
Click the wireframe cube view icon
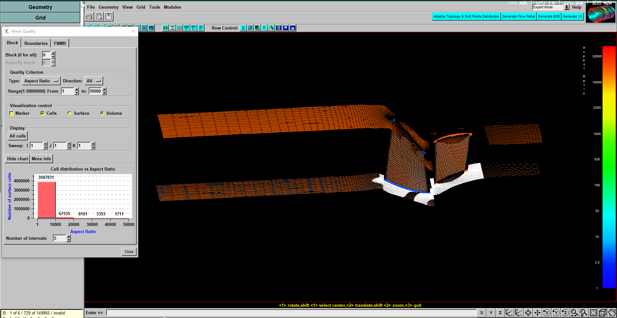coord(603,313)
